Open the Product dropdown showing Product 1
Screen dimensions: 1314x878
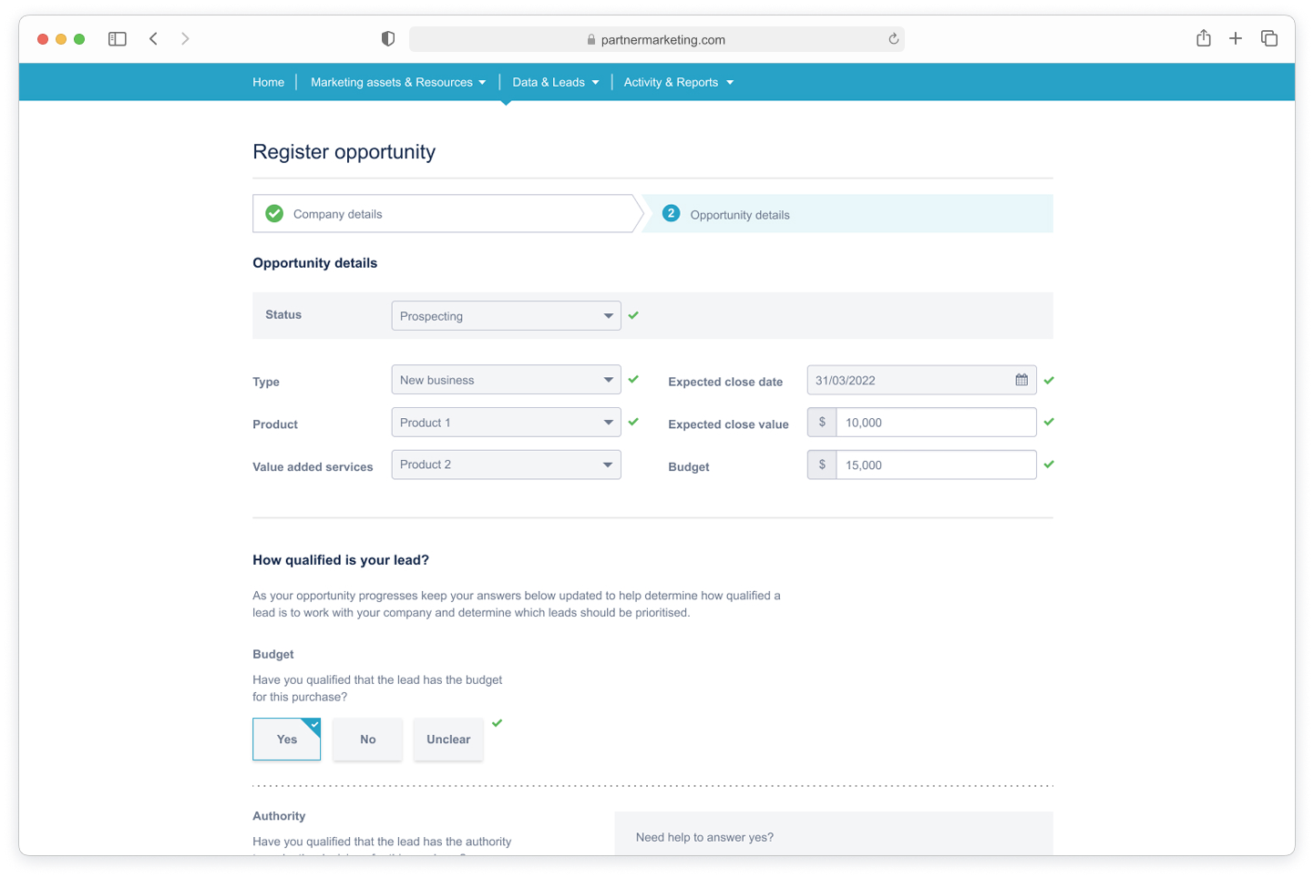coord(506,423)
